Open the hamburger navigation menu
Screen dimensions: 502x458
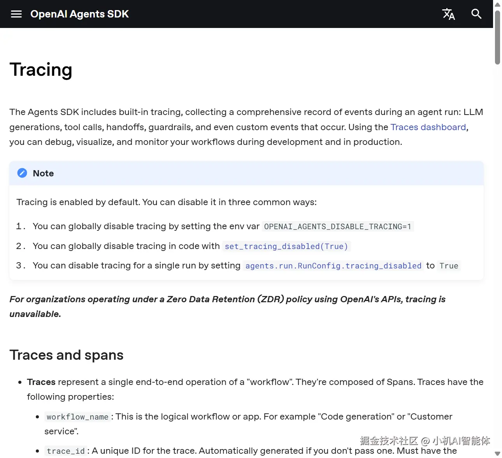coord(16,14)
